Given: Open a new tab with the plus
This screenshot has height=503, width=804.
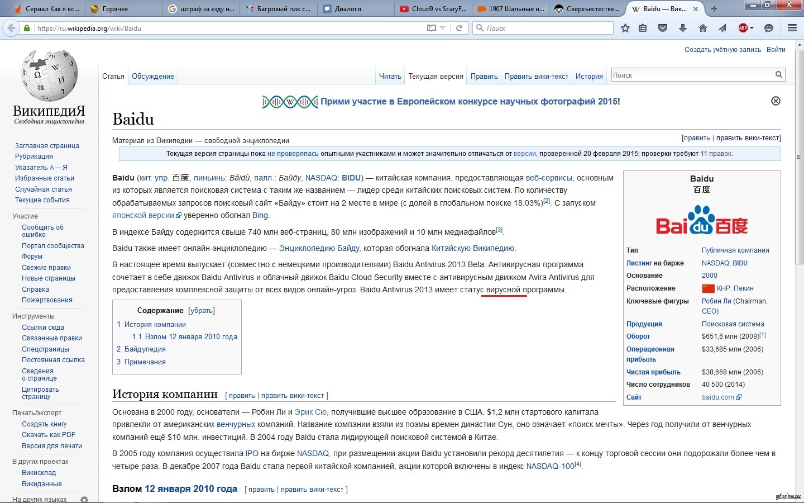Looking at the screenshot, I should tap(714, 9).
